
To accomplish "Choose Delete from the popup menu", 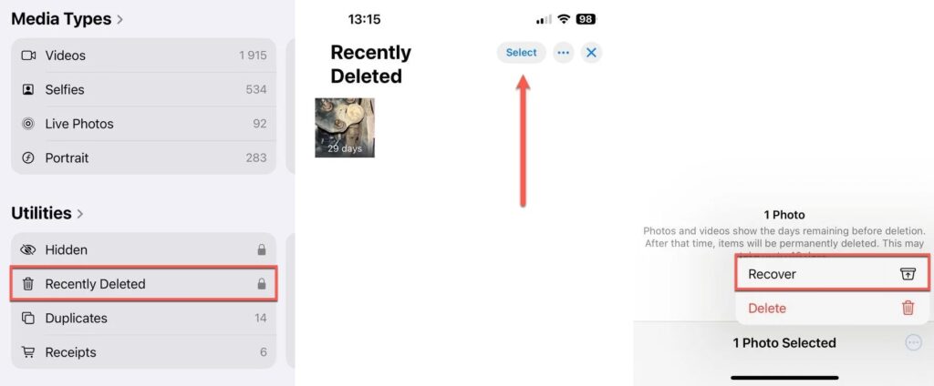I will [x=832, y=308].
